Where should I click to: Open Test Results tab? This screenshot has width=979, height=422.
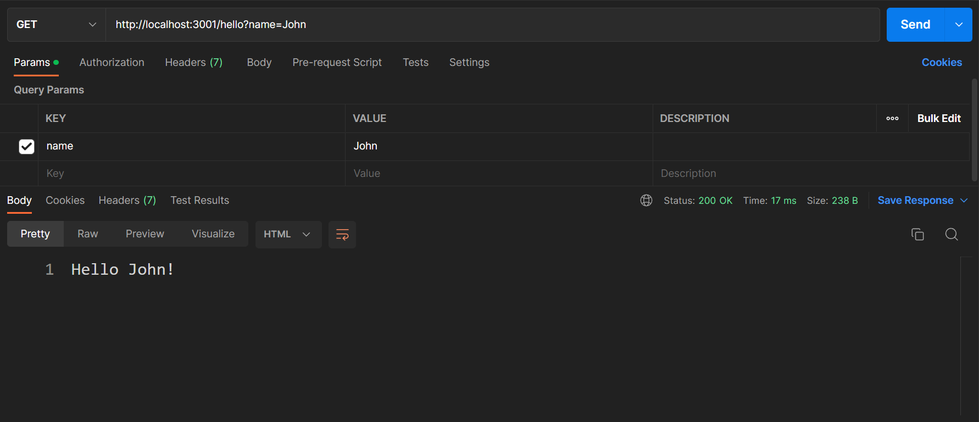[x=199, y=201]
